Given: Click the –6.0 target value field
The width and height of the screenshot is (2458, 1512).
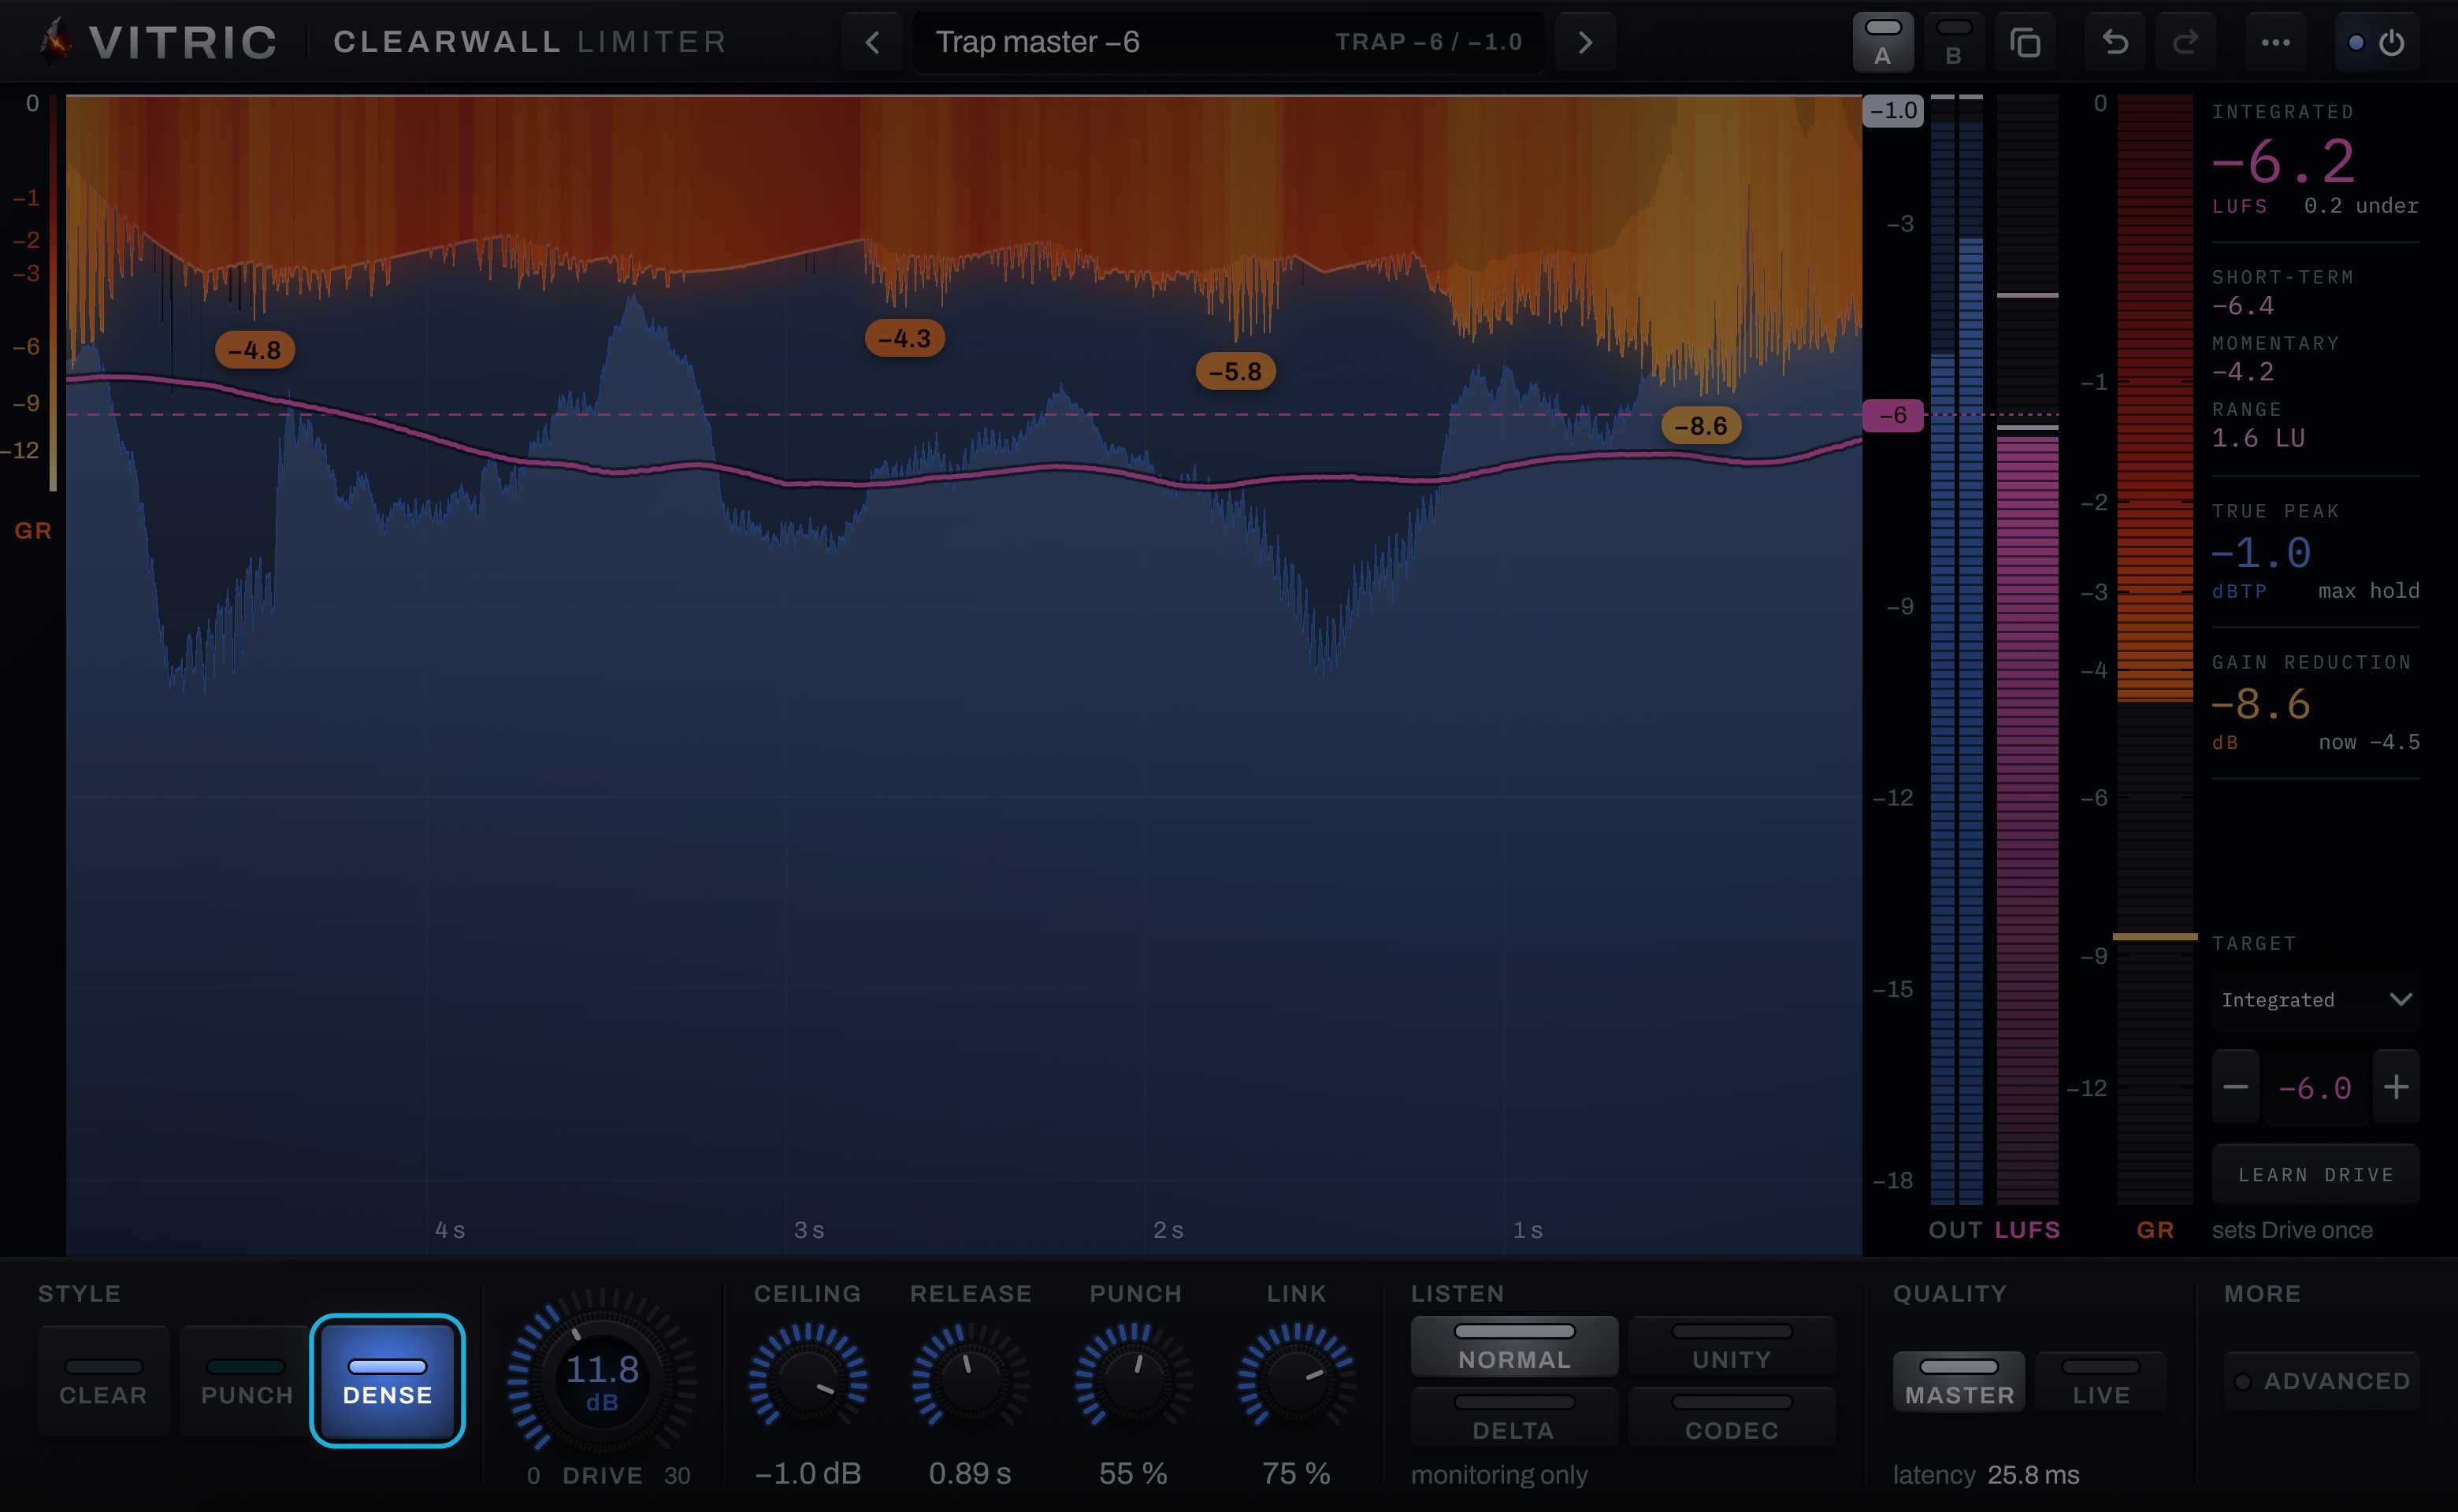Looking at the screenshot, I should [2316, 1088].
